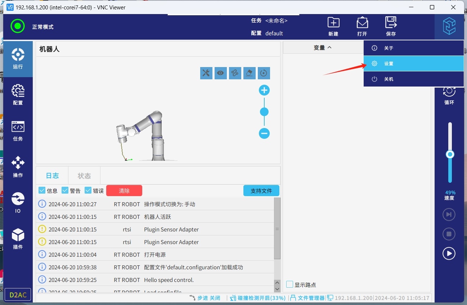Click the red 清除 (Clear) log button
This screenshot has width=467, height=305.
coord(124,191)
